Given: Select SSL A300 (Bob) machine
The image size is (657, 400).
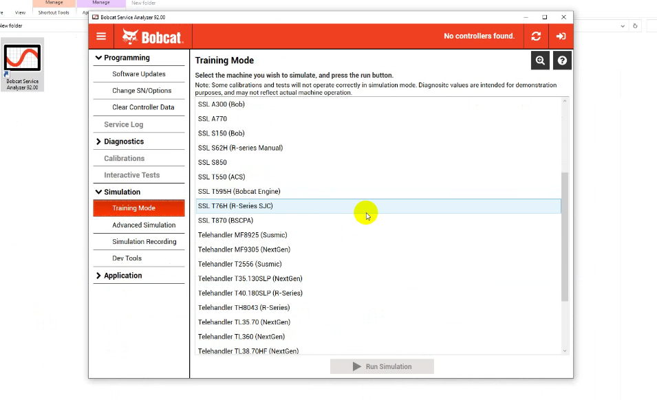Looking at the screenshot, I should coord(378,104).
